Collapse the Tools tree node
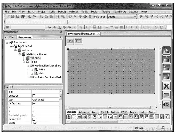The height and width of the screenshot is (133, 175). (x=24, y=62)
